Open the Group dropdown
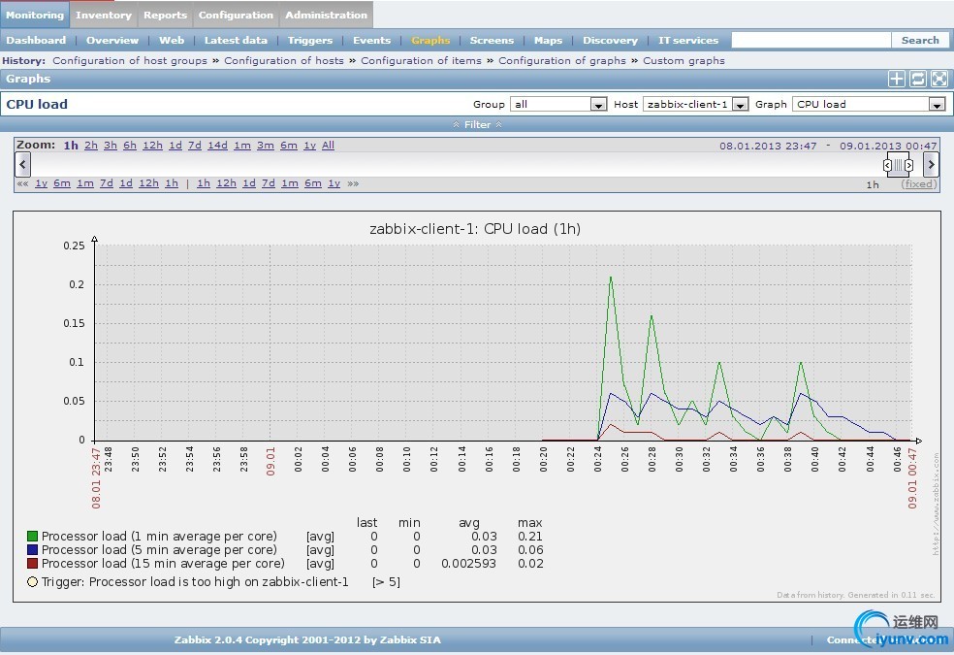Viewport: 954px width, 655px height. point(557,105)
